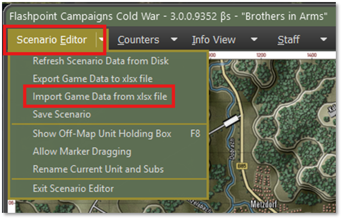
Task: Expand the dropdown arrow beside Staff
Action: (324, 39)
